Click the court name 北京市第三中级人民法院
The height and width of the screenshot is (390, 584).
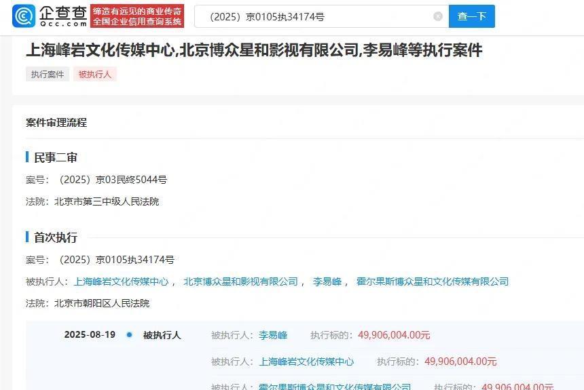107,201
